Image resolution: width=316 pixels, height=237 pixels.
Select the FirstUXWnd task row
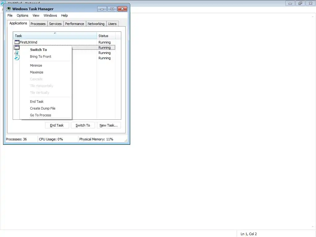(x=64, y=42)
